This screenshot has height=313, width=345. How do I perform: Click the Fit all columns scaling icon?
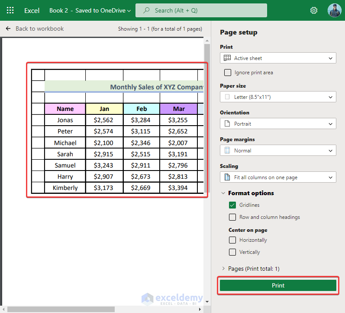pyautogui.click(x=227, y=177)
